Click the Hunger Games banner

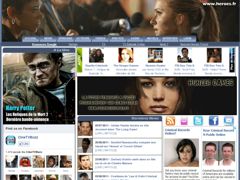pyautogui.click(x=157, y=96)
